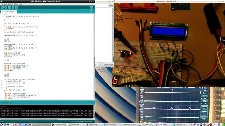Click the taskbar start menu icon
Image resolution: width=225 pixels, height=126 pixels.
coord(1,125)
